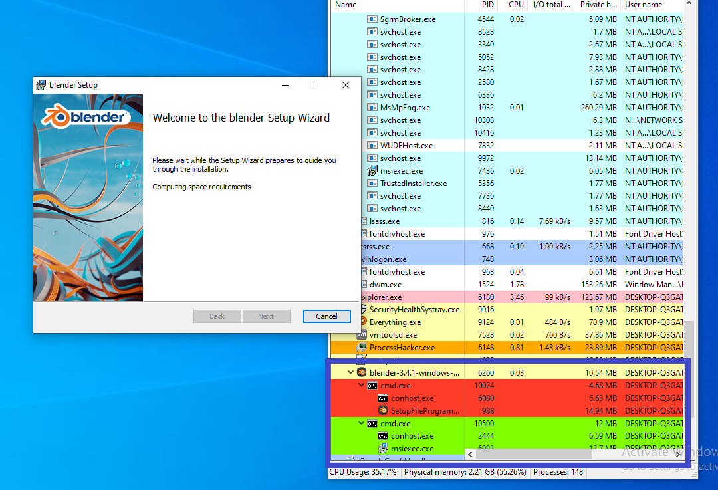Image resolution: width=718 pixels, height=490 pixels.
Task: Click the TrustedInstaller.exe process icon
Action: tap(373, 183)
